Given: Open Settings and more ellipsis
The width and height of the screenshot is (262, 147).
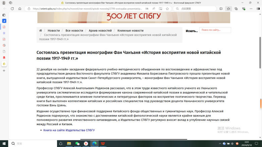Looking at the screenshot, I should coord(251,9).
